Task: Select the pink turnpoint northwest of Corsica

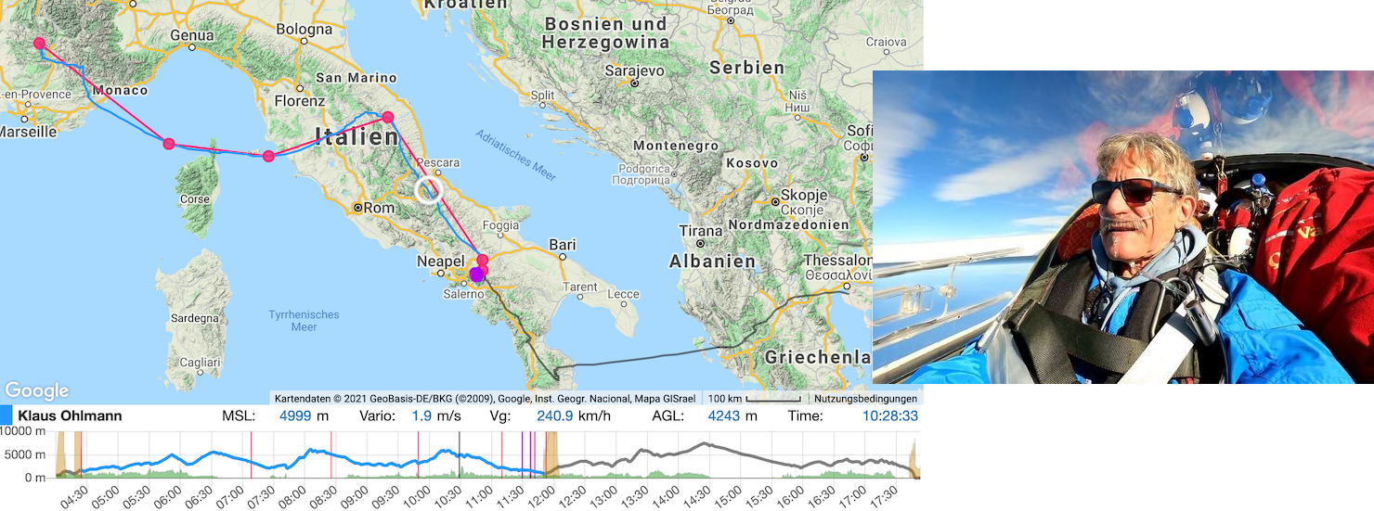Action: (168, 144)
